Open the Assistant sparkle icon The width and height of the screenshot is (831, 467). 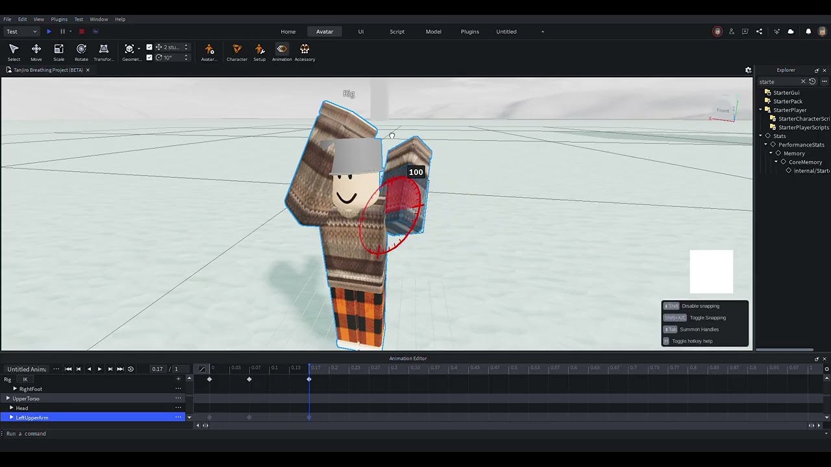click(x=776, y=31)
